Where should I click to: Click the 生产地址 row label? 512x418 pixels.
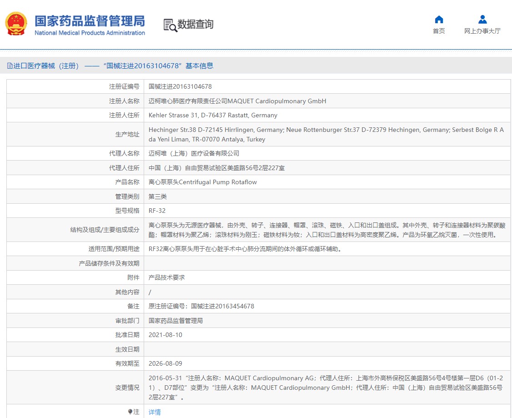click(x=127, y=134)
